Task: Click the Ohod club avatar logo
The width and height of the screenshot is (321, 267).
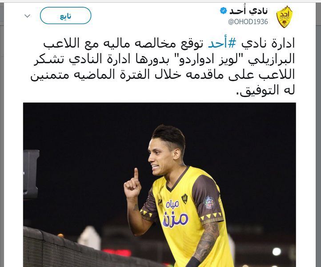Action: coord(285,17)
